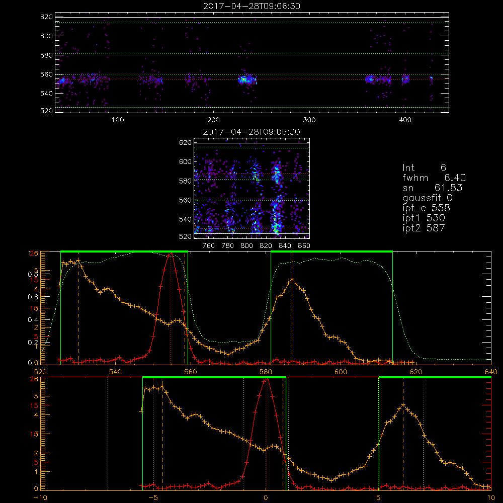Select the 'ipt2 587' readout
This screenshot has width=503, height=503.
(424, 228)
